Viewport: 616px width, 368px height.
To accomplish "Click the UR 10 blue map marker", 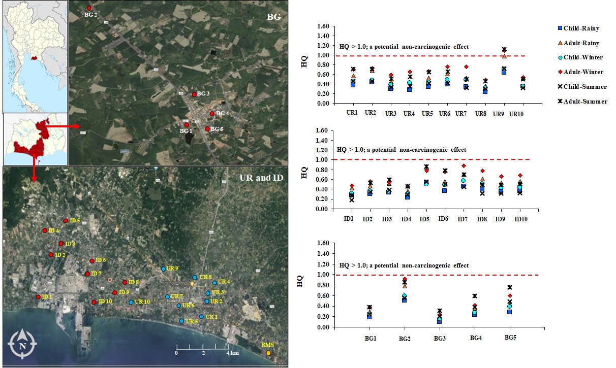I will coord(131,302).
